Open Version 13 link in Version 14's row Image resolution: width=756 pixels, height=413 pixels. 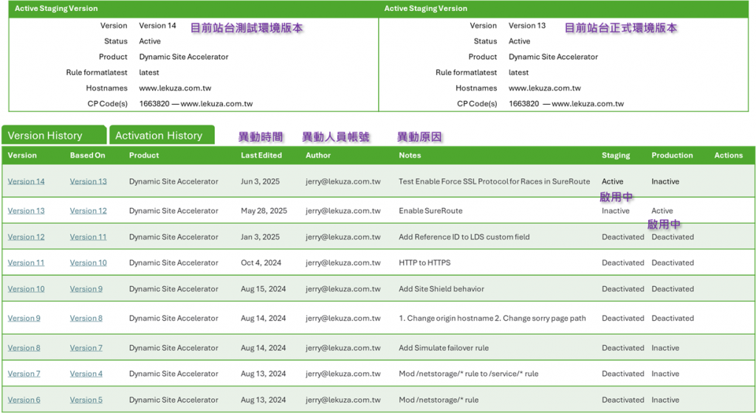click(x=89, y=181)
